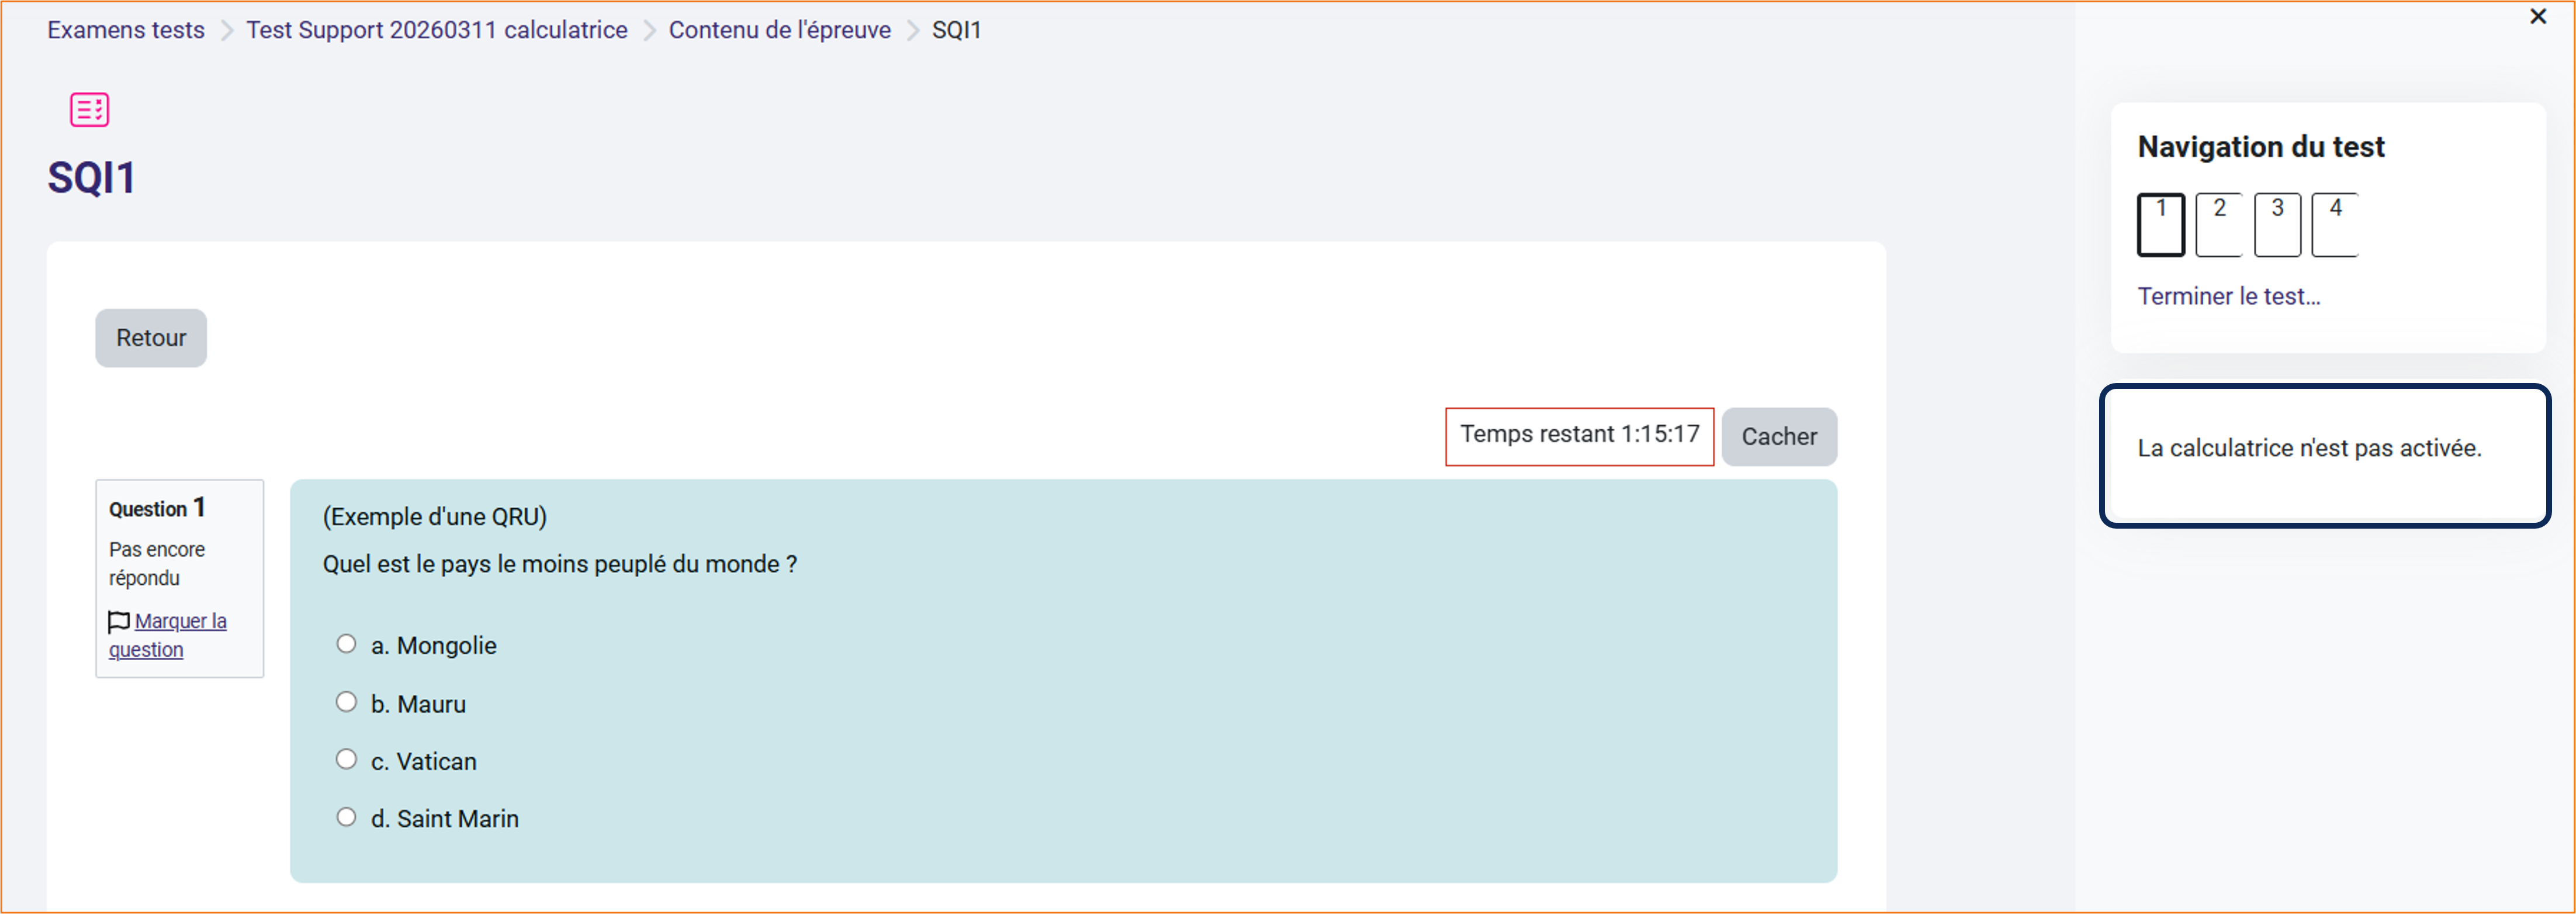Select answer b. Mauru

(x=346, y=702)
